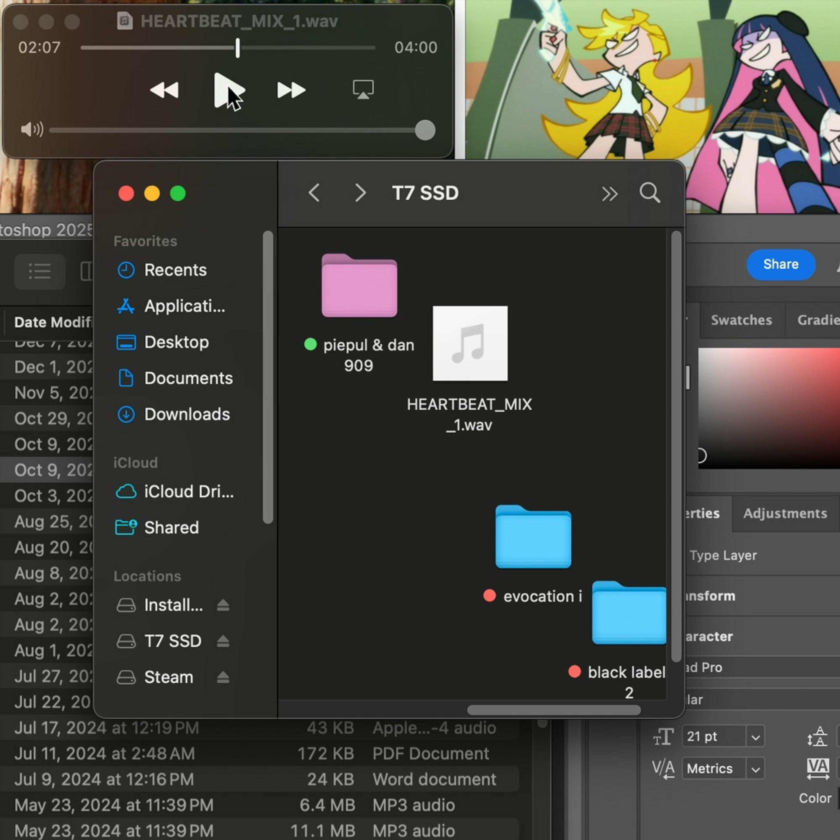840x840 pixels.
Task: Click the green tag dot on piepul & dan 909
Action: tap(310, 344)
